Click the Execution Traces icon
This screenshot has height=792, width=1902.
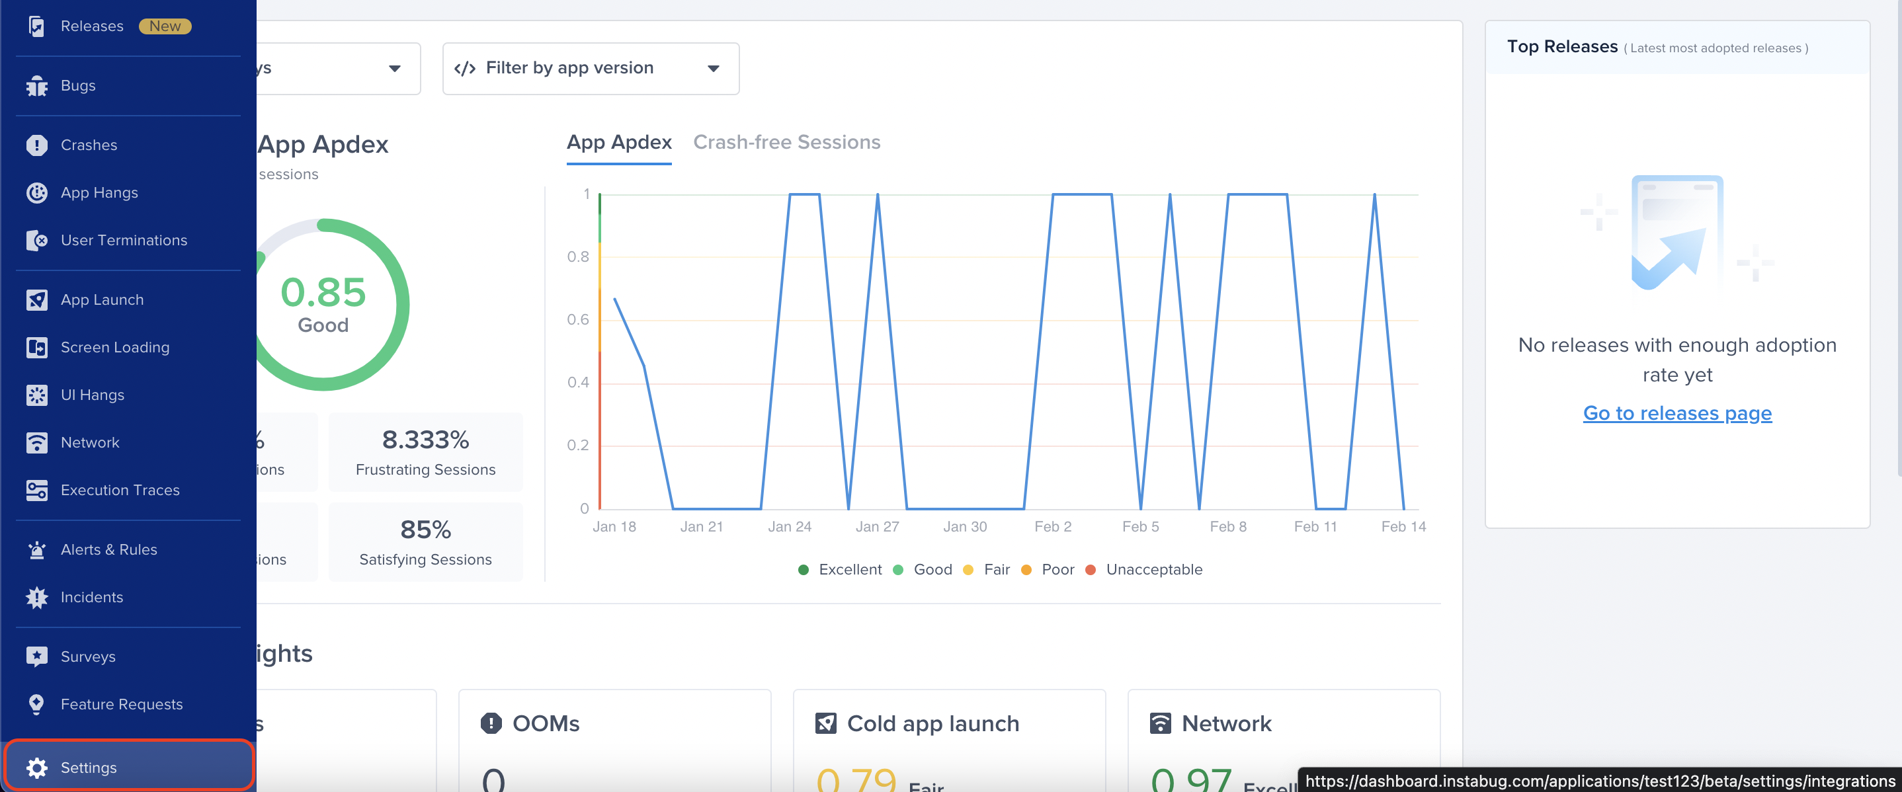(x=37, y=490)
